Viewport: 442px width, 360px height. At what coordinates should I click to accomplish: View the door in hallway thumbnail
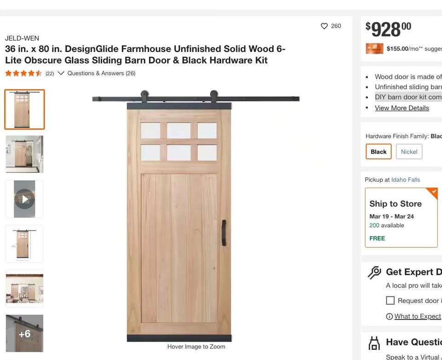[24, 154]
